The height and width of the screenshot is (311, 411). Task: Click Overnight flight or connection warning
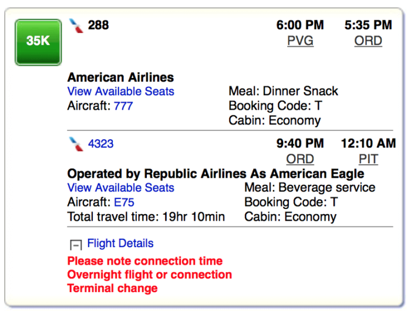150,275
